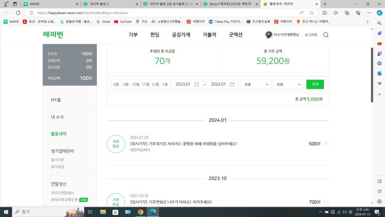Viewport: 385px width, 217px height.
Task: Open Edge sidebar search icon
Action: 379,23
